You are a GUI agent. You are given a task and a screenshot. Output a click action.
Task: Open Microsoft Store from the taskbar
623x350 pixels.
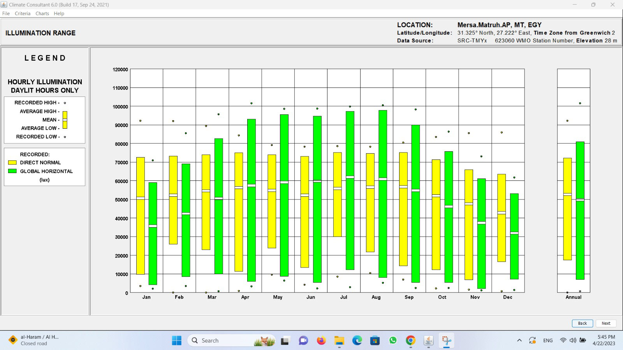375,341
